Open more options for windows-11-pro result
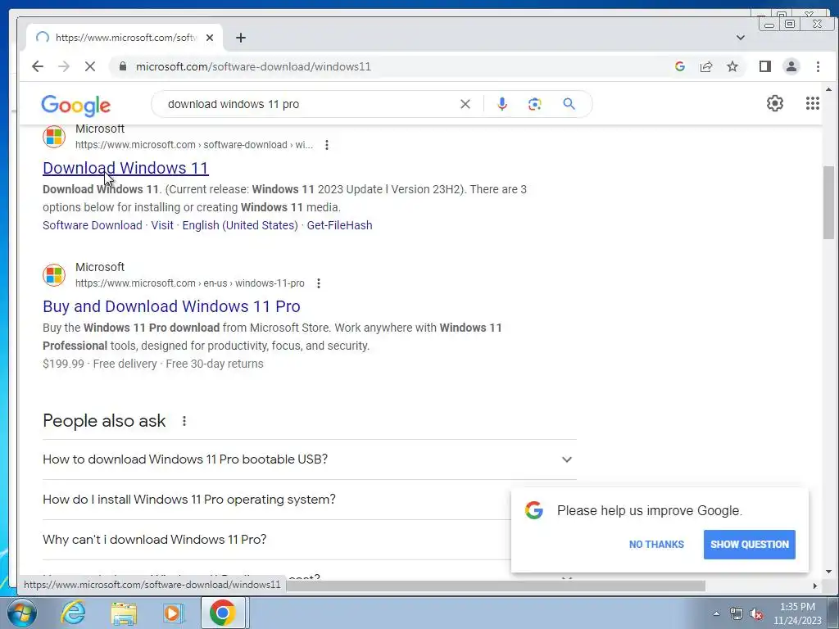Viewport: 839px width, 629px height. pyautogui.click(x=319, y=283)
